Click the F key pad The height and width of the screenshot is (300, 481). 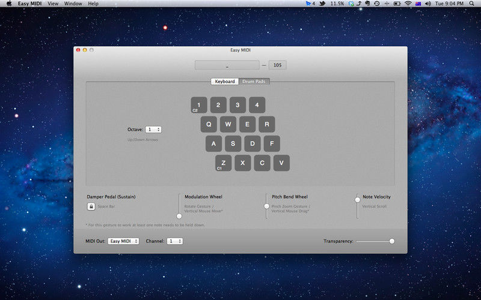[x=272, y=143]
